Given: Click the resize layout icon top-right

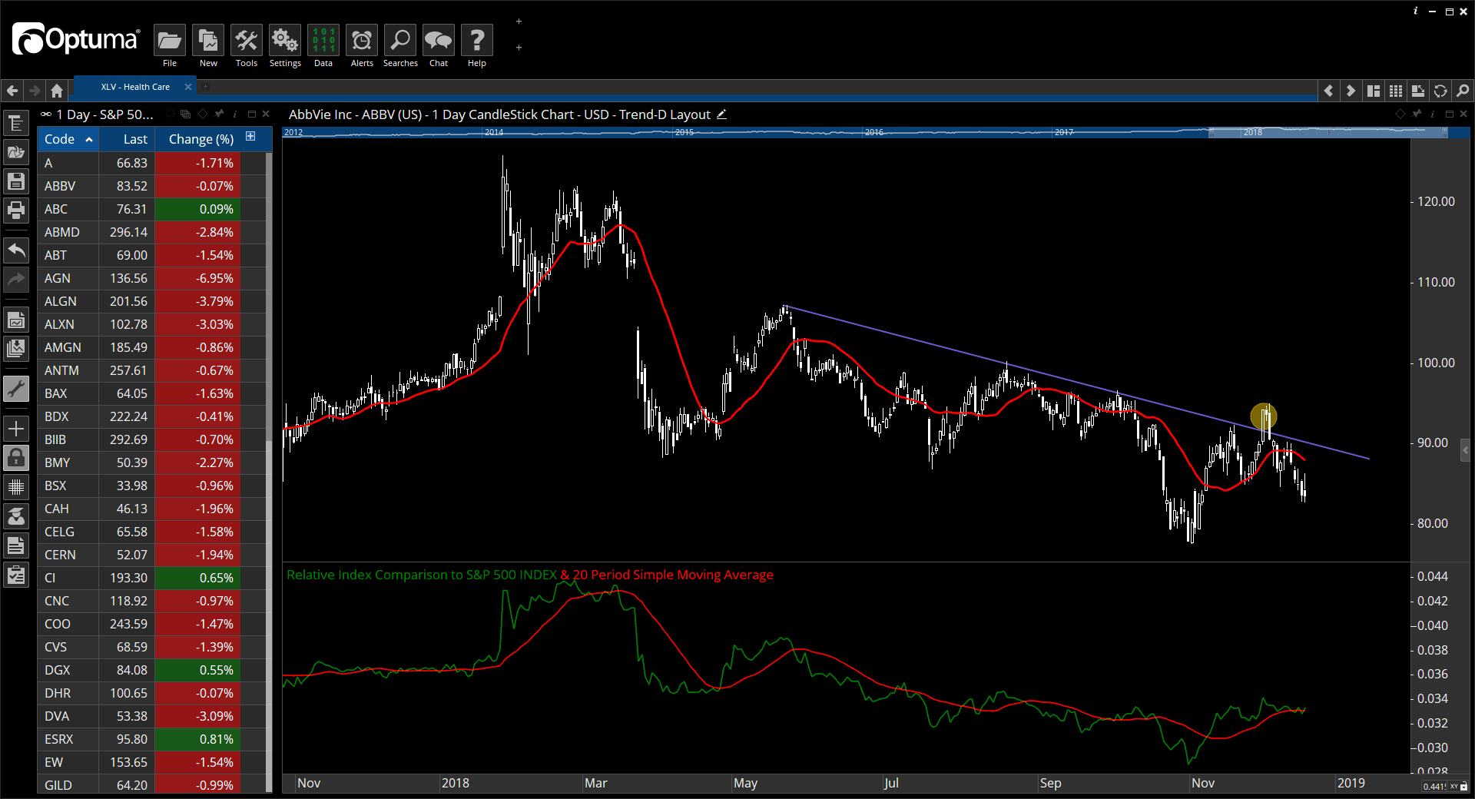Looking at the screenshot, I should [x=1418, y=91].
